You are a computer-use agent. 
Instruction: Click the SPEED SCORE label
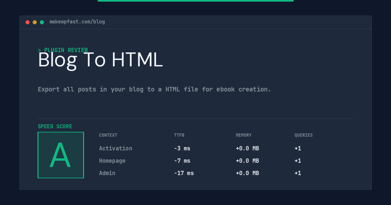click(55, 127)
